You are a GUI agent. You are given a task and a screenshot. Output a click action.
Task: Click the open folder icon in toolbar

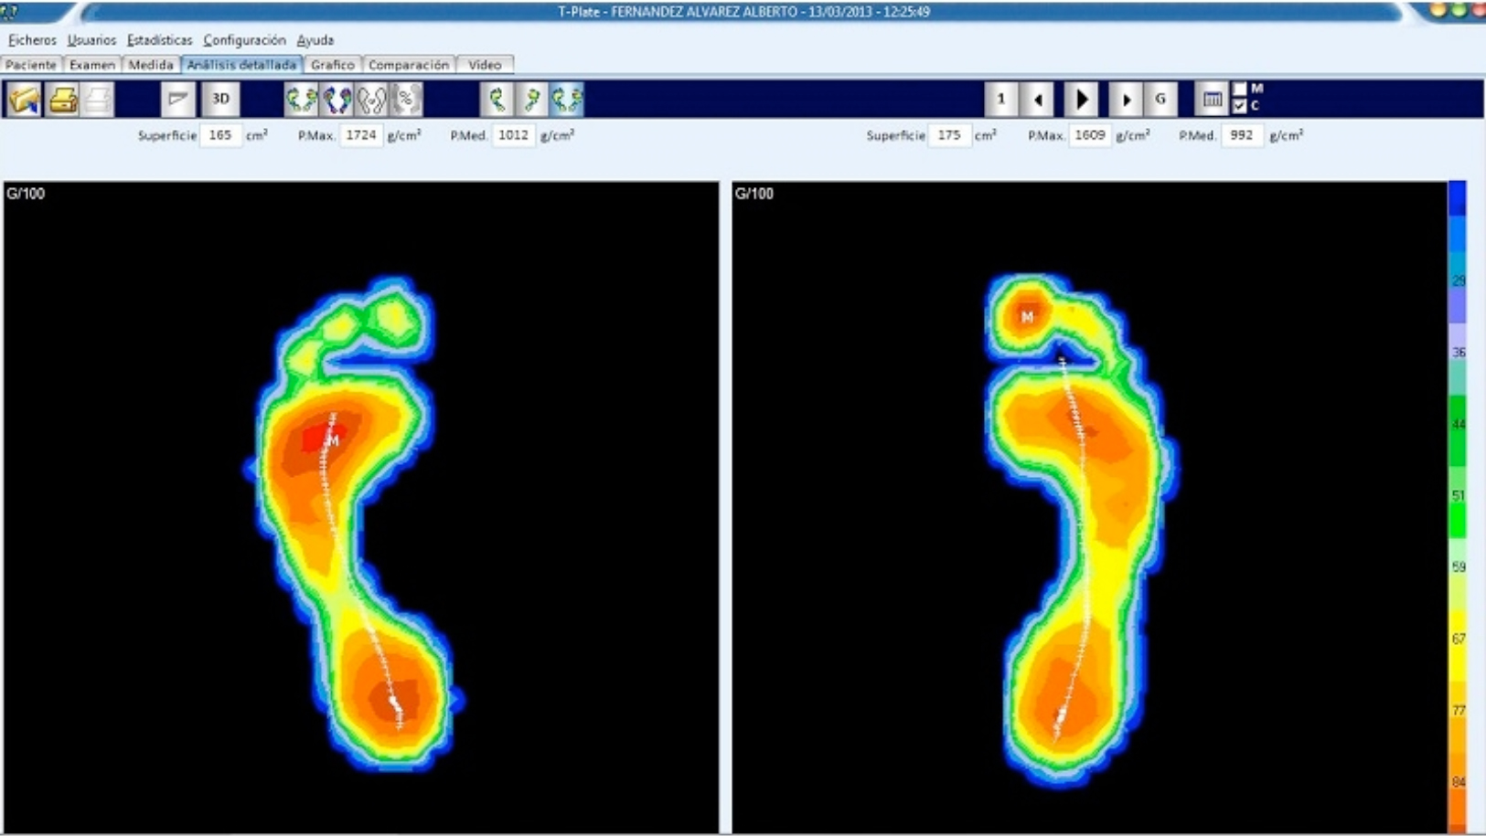coord(25,99)
